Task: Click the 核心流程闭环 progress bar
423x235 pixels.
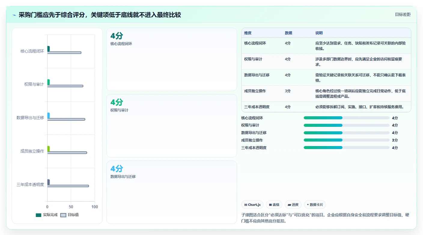Action: pos(347,118)
